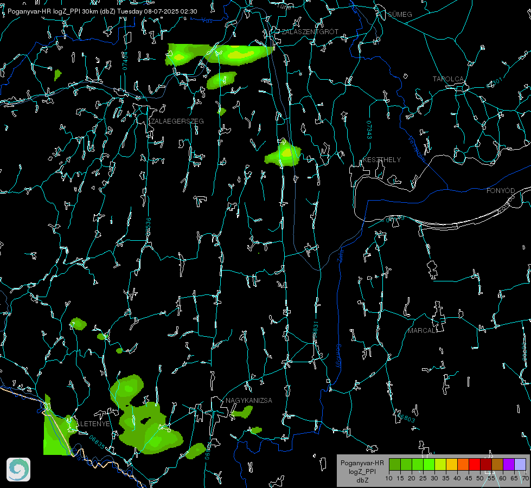Click the ZALAEGERSZEG city label
Screen dimensions: 531x488
coord(177,121)
